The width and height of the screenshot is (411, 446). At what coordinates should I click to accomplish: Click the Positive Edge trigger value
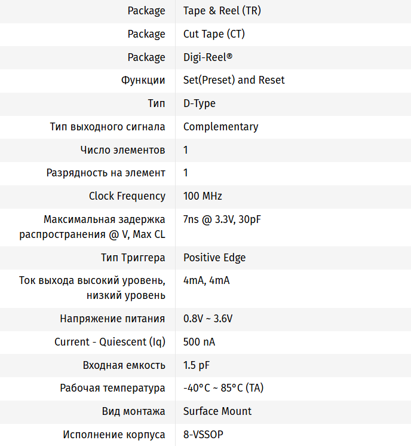pyautogui.click(x=214, y=258)
